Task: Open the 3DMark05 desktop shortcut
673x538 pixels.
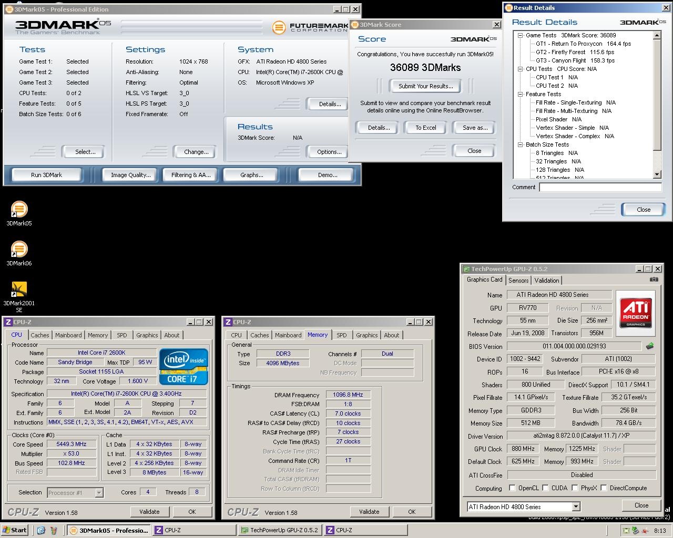Action: [x=19, y=210]
